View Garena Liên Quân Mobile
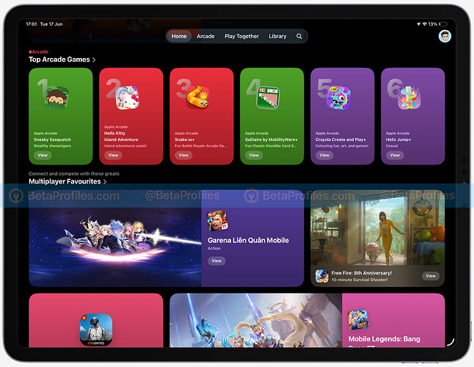Image resolution: width=474 pixels, height=367 pixels. 216,261
